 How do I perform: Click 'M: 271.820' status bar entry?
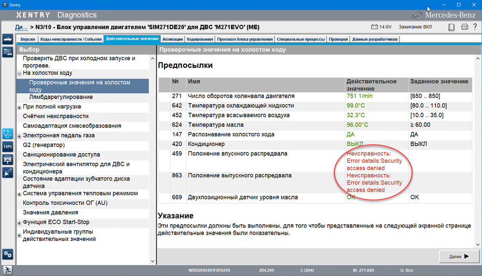[363, 270]
